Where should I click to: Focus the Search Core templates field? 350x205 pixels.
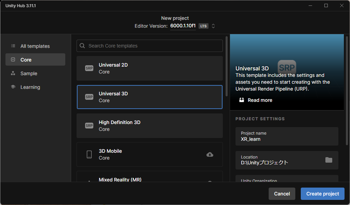150,46
